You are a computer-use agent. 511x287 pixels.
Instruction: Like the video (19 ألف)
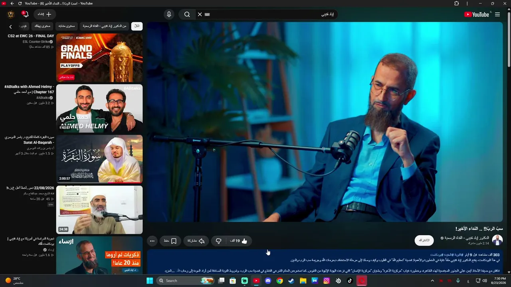pyautogui.click(x=239, y=241)
